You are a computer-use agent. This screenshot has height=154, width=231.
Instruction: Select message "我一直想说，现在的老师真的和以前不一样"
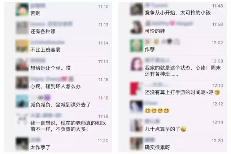point(68,126)
